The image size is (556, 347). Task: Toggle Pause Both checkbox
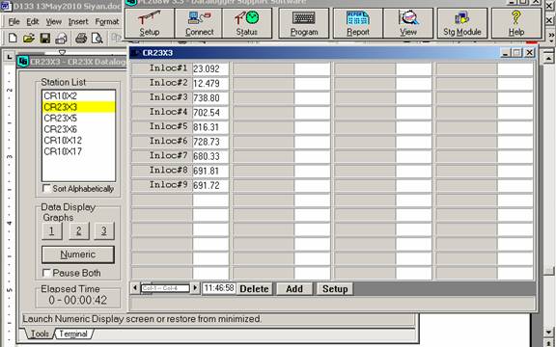(x=46, y=273)
